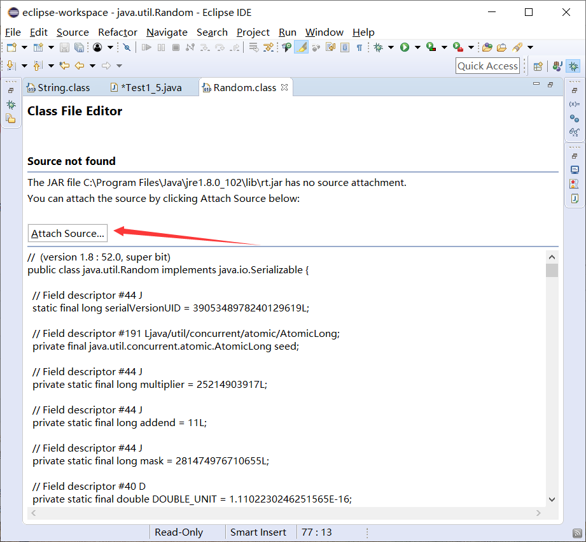Click the Open Task folder icon
This screenshot has width=586, height=542.
(x=501, y=47)
